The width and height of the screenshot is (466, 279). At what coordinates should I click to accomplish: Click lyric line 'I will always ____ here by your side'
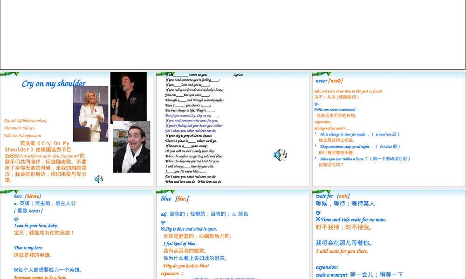pyautogui.click(x=190, y=166)
